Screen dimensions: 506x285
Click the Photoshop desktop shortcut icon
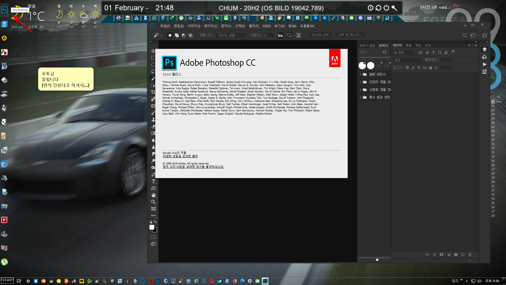[4, 10]
